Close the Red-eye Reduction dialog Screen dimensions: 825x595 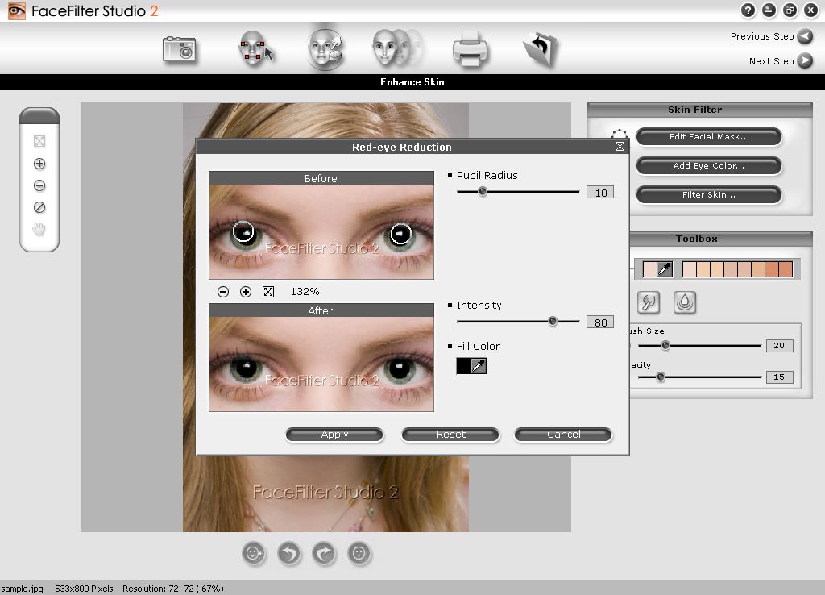(620, 147)
